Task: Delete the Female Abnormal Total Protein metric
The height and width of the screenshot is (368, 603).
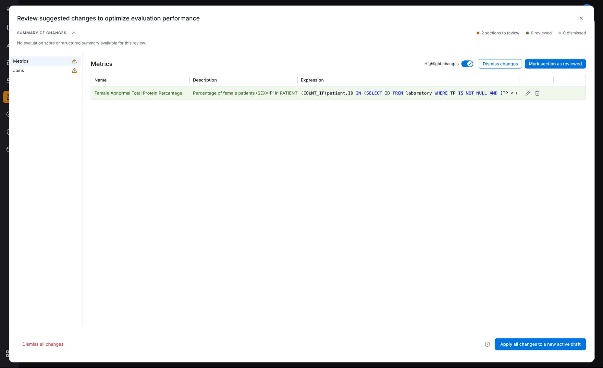Action: click(537, 93)
